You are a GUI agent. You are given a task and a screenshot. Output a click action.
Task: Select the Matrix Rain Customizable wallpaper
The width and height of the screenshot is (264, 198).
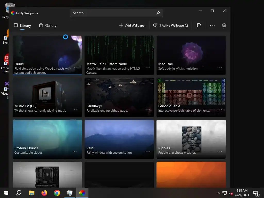tap(119, 55)
